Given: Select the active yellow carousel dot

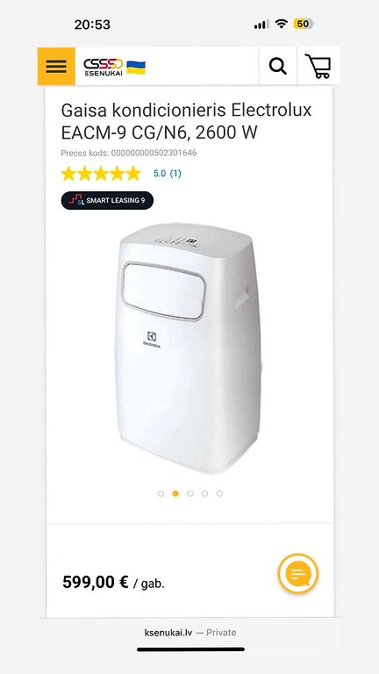Looking at the screenshot, I should [175, 493].
